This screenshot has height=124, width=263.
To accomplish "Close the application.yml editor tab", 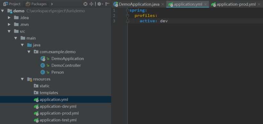I will [205, 4].
